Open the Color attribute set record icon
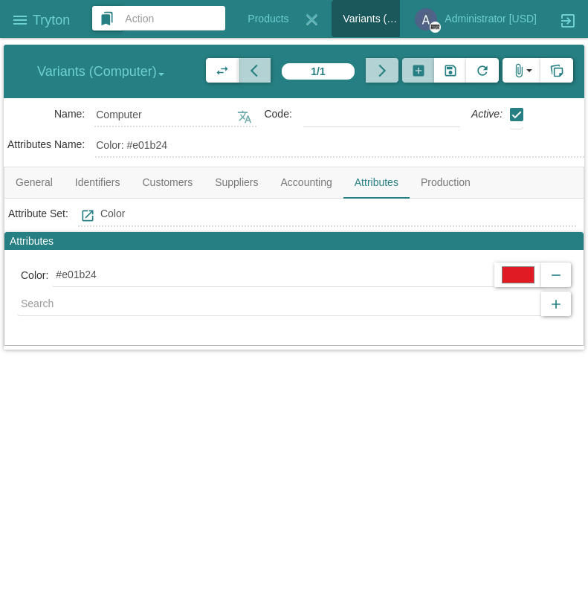The height and width of the screenshot is (604, 588). 88,215
